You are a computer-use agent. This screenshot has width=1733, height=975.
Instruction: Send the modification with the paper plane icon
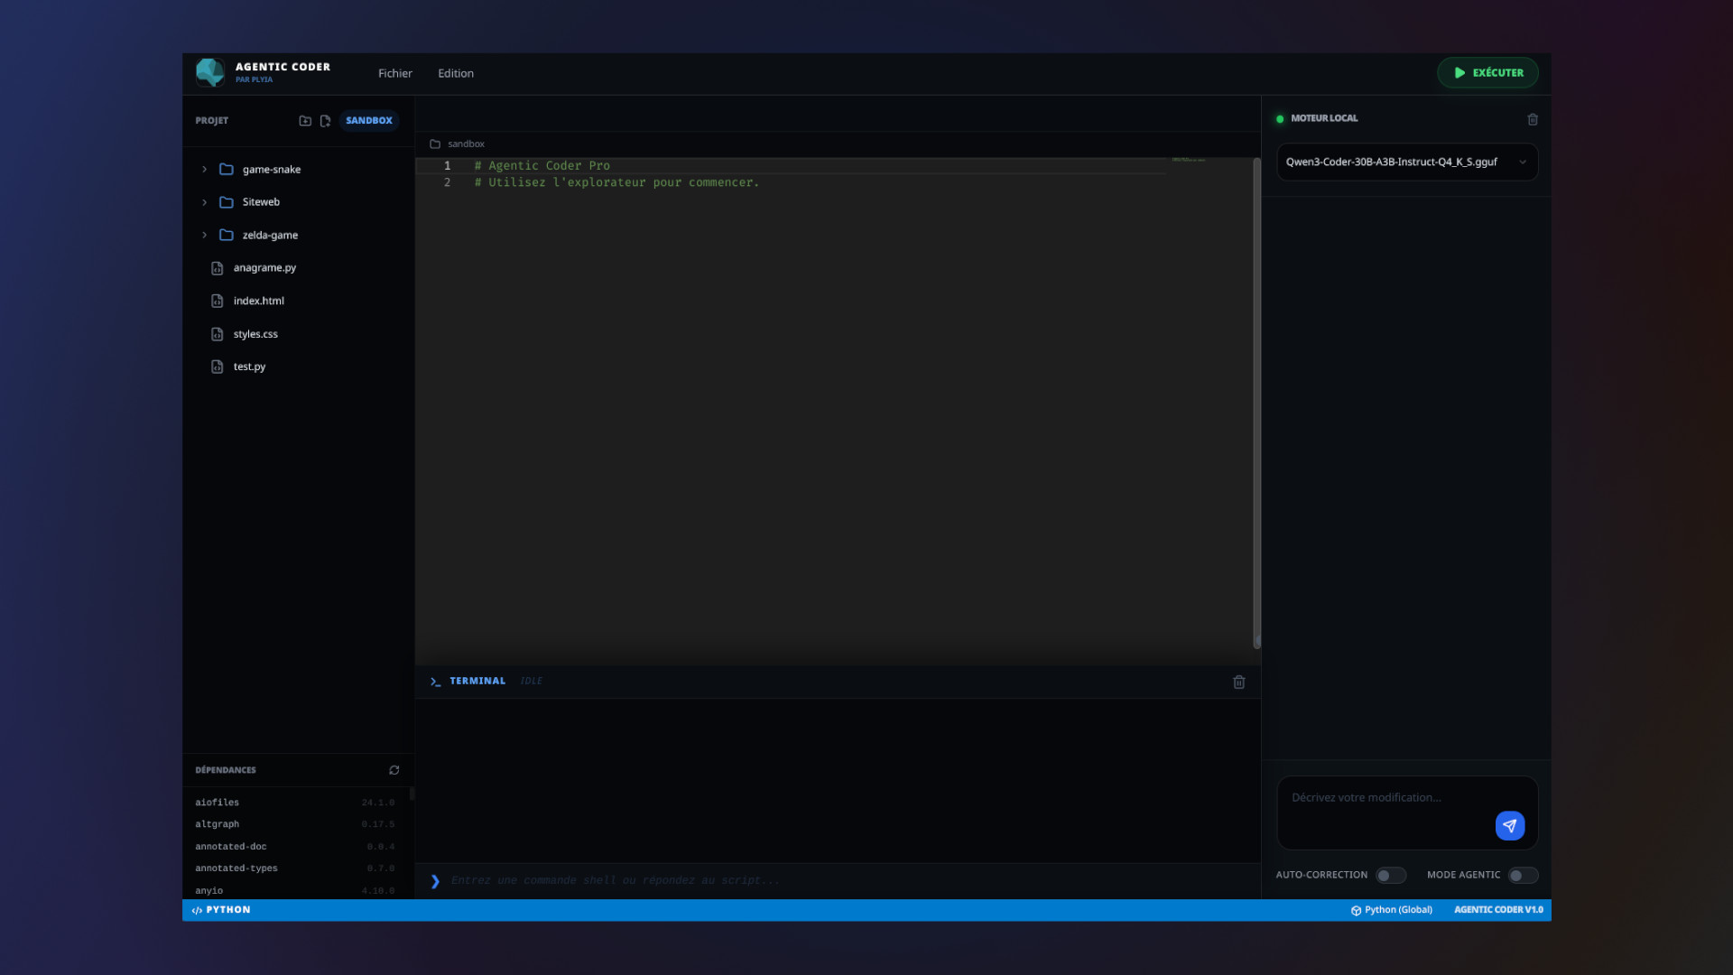pos(1509,825)
